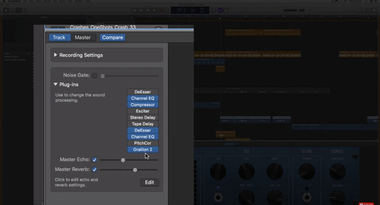Click the Tuner icon beside the LCD
This screenshot has height=205, width=380.
[x=213, y=10]
